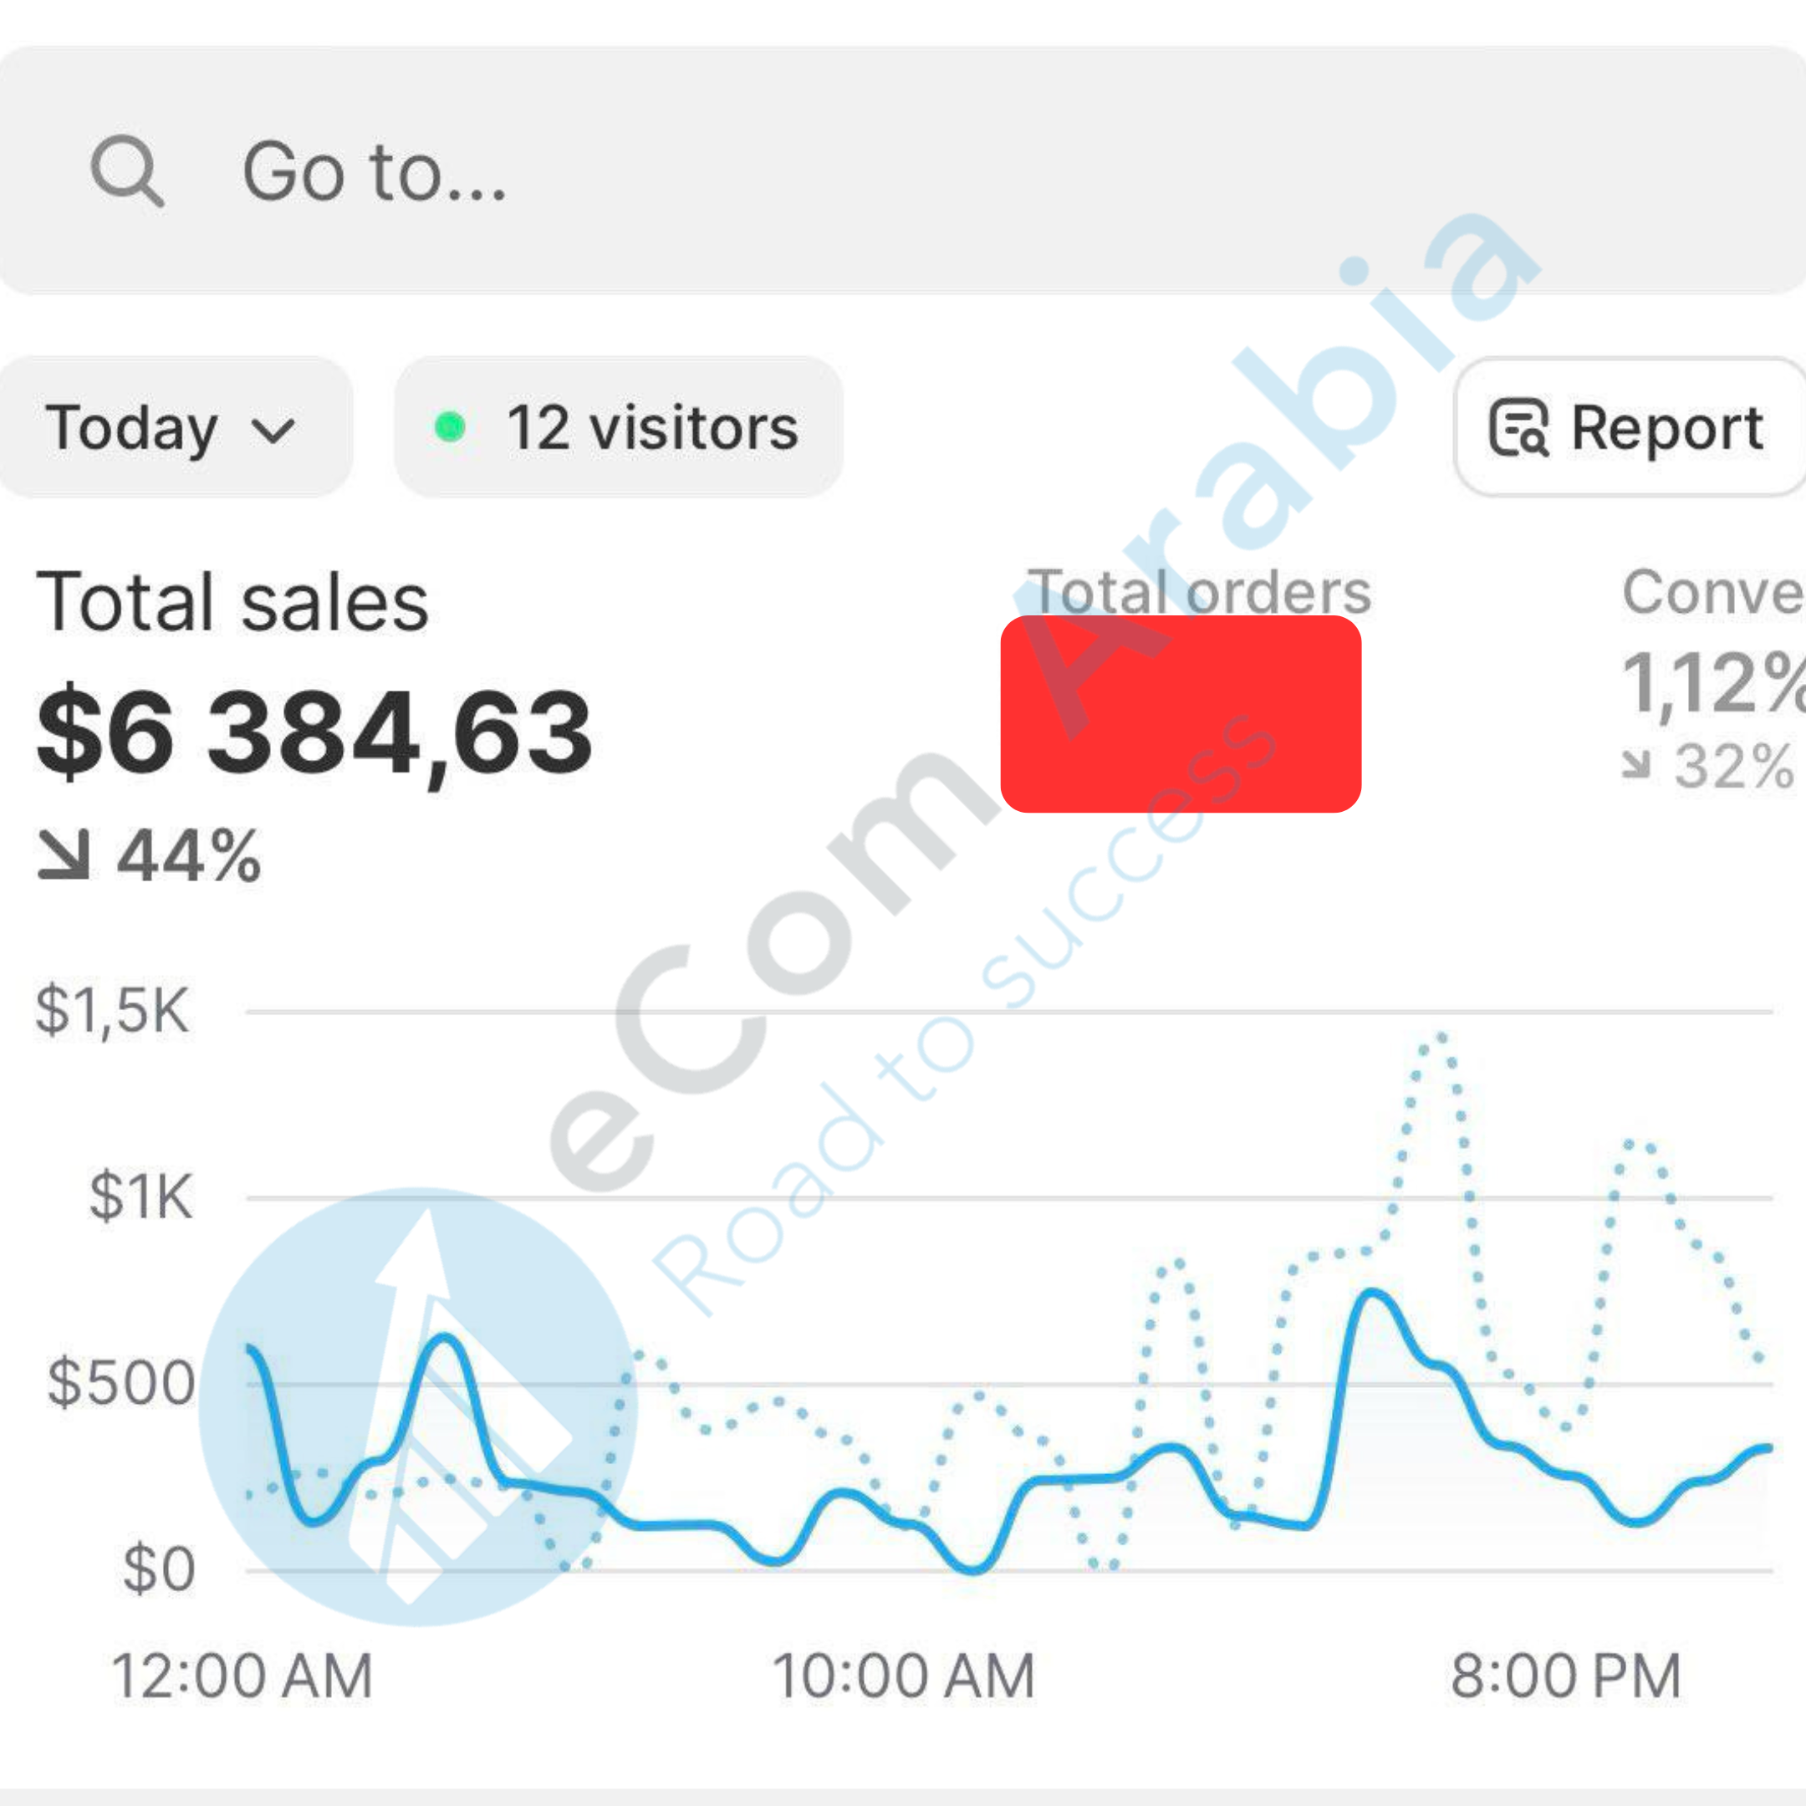Click the report magnifier document icon
This screenshot has width=1806, height=1806.
click(1518, 428)
